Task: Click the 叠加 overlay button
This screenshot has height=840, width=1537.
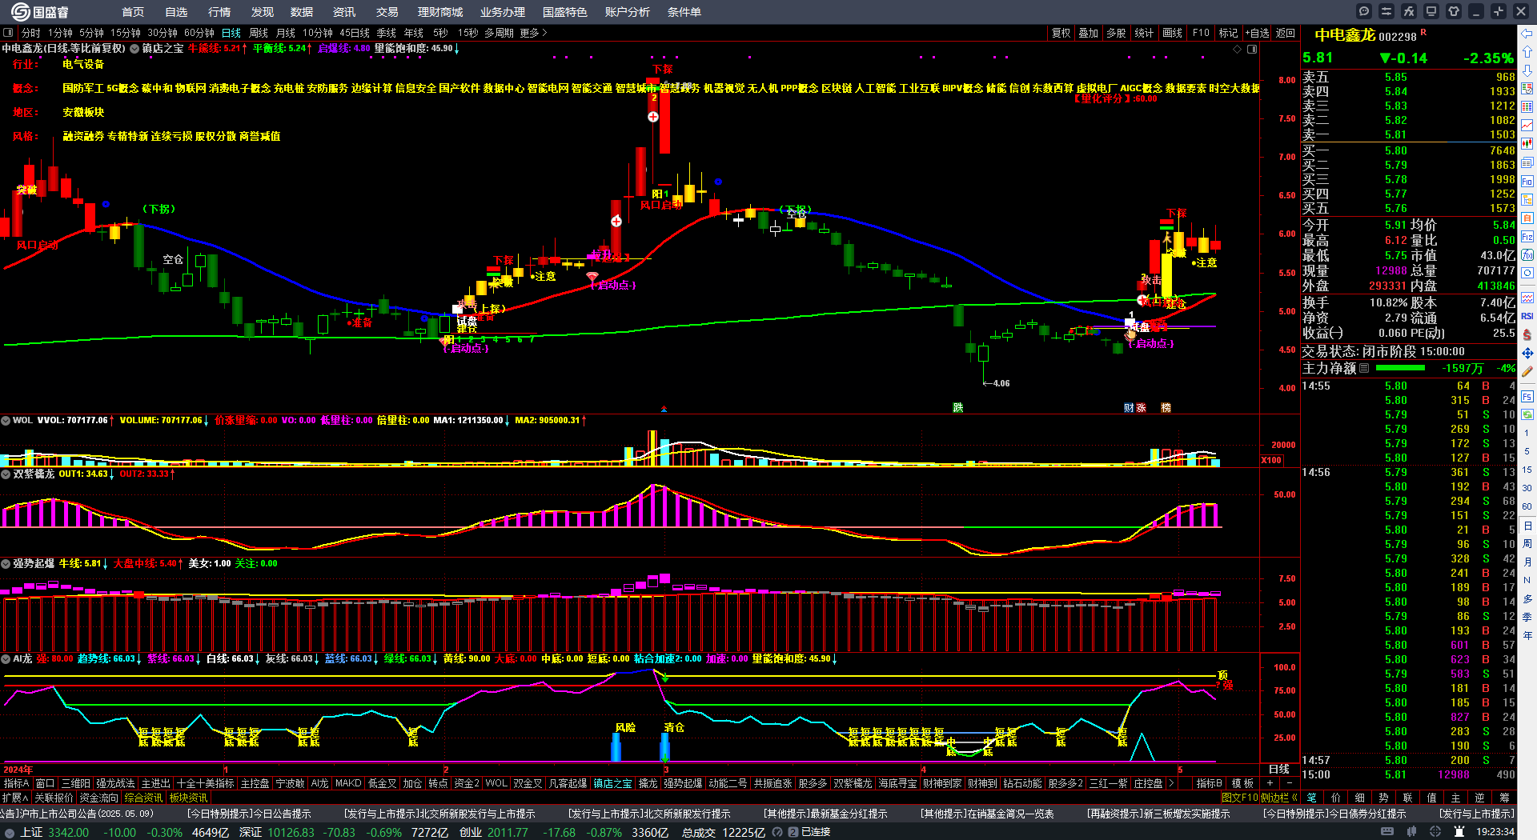Action: (x=1089, y=33)
